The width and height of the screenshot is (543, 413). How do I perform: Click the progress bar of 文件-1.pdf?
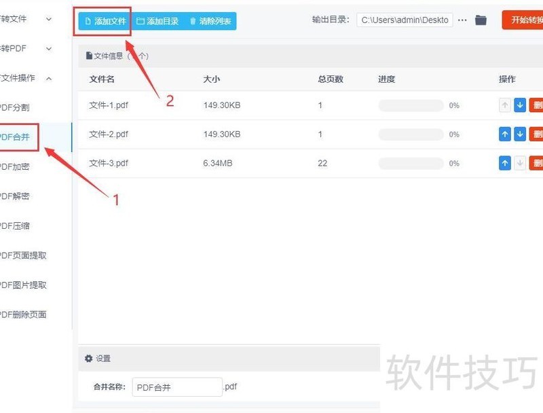click(409, 105)
